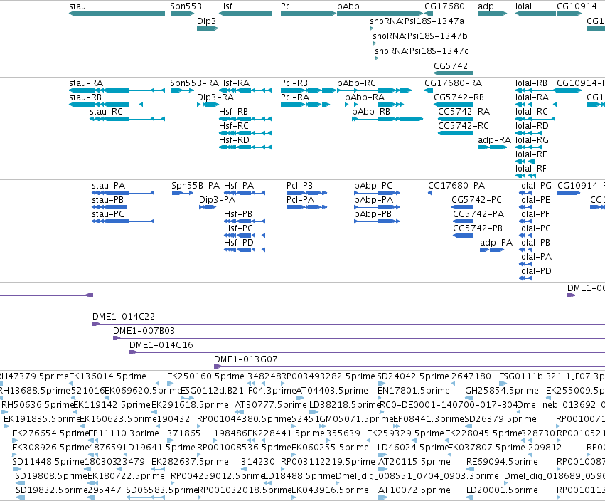Click the stau gene label
This screenshot has width=605, height=501.
(77, 6)
